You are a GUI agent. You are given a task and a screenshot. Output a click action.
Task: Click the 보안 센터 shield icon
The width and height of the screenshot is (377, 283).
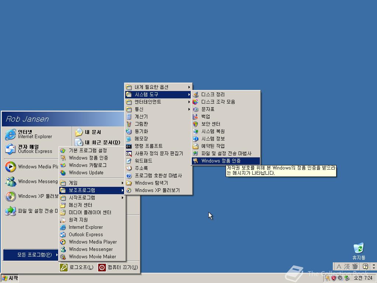195,124
